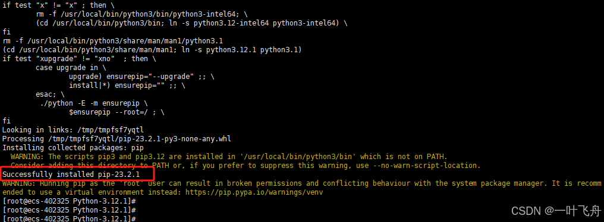Click the yellow WARNING about pip3 scripts PATH
Viewport: 604px width, 222px height.
229,157
